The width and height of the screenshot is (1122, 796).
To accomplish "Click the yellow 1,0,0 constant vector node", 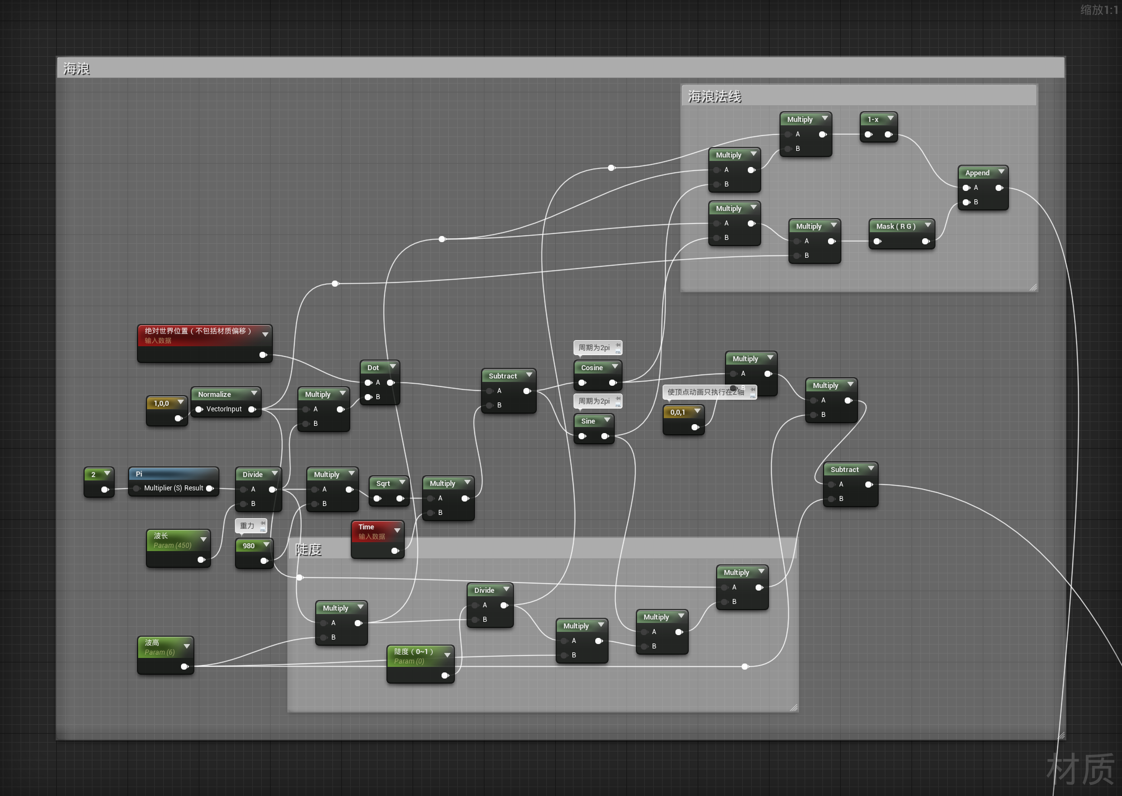I will (x=162, y=402).
